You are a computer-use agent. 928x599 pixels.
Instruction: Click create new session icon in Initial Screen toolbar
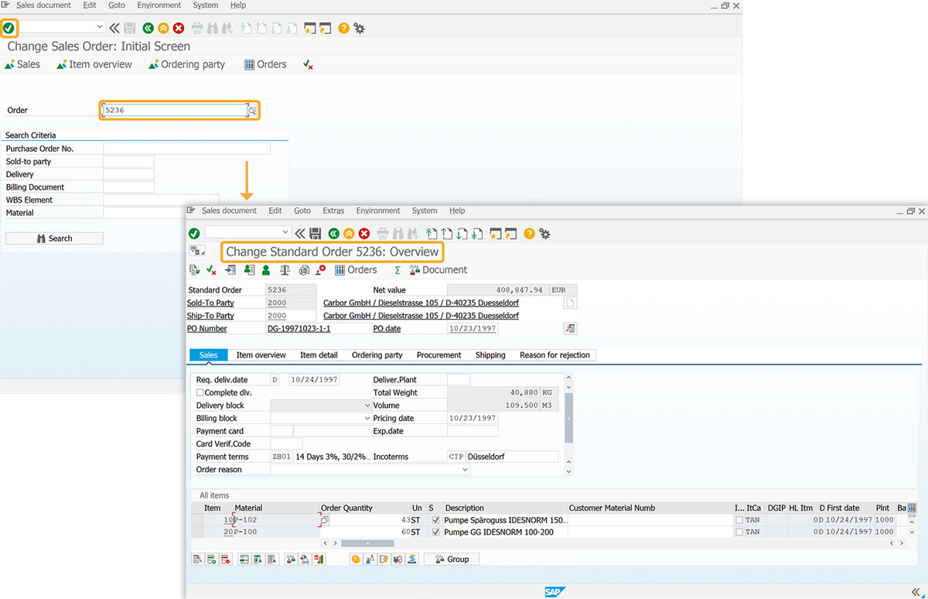pos(310,28)
